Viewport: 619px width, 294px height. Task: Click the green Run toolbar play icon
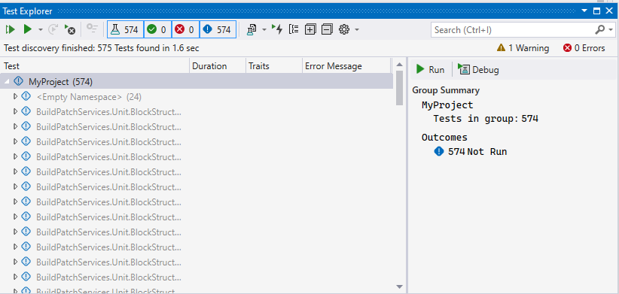[x=27, y=29]
